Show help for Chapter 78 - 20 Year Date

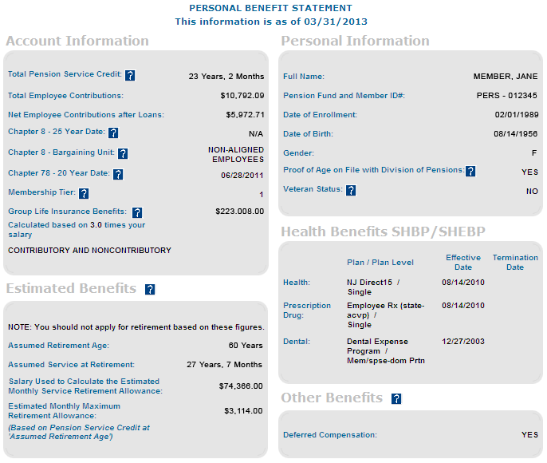click(x=118, y=174)
